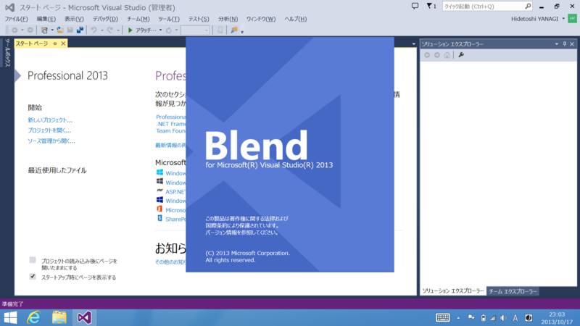Click the magnifier icon in Quick Launch
The width and height of the screenshot is (580, 326).
tap(528, 7)
